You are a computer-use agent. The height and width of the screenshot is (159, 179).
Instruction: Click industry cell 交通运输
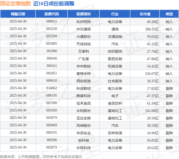[115, 37]
